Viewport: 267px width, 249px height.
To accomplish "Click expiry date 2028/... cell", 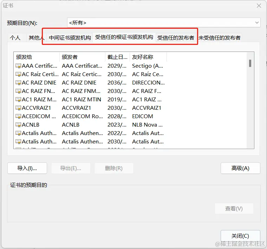I will pyautogui.click(x=117, y=116).
